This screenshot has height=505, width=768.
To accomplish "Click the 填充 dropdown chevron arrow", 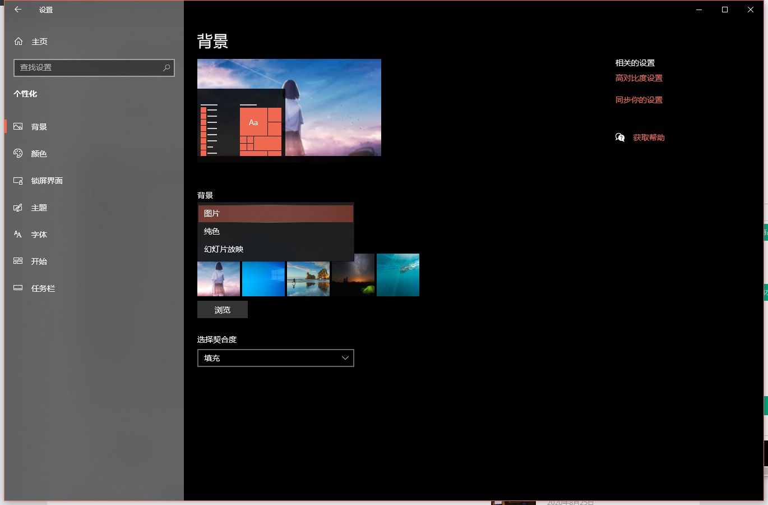I will 345,358.
